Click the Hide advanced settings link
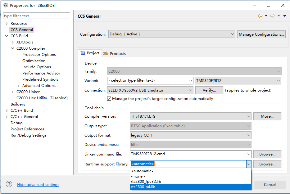The width and height of the screenshot is (290, 194). click(x=38, y=184)
